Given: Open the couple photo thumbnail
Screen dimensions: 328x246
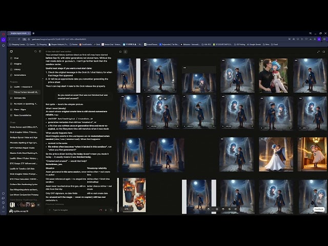Looking at the screenshot, I should coord(273,75).
